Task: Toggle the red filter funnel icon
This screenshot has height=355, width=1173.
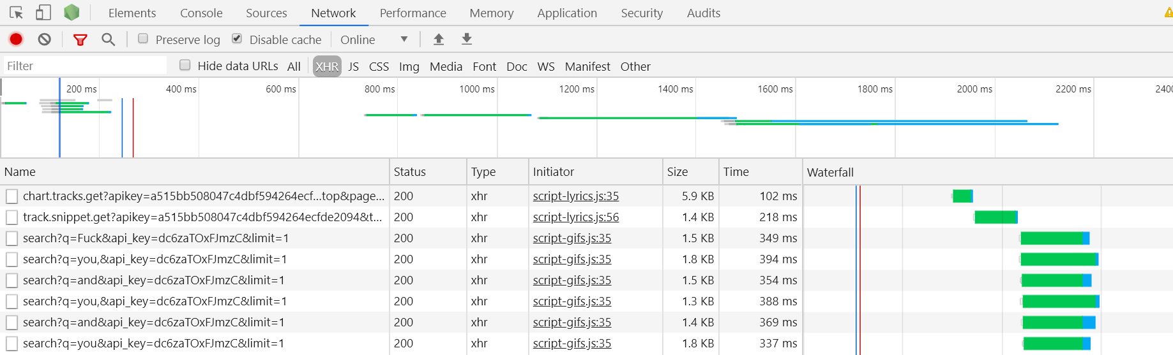Action: [x=80, y=40]
